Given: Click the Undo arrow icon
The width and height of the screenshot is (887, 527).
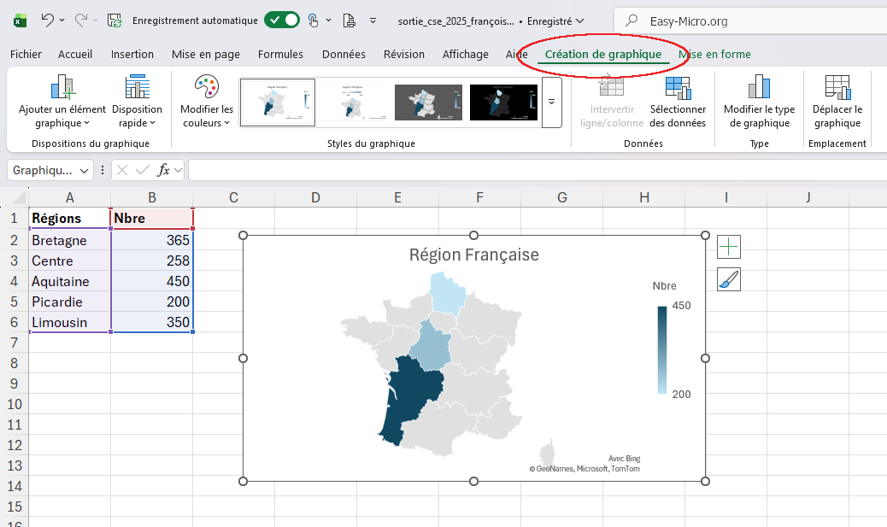Looking at the screenshot, I should click(x=48, y=20).
